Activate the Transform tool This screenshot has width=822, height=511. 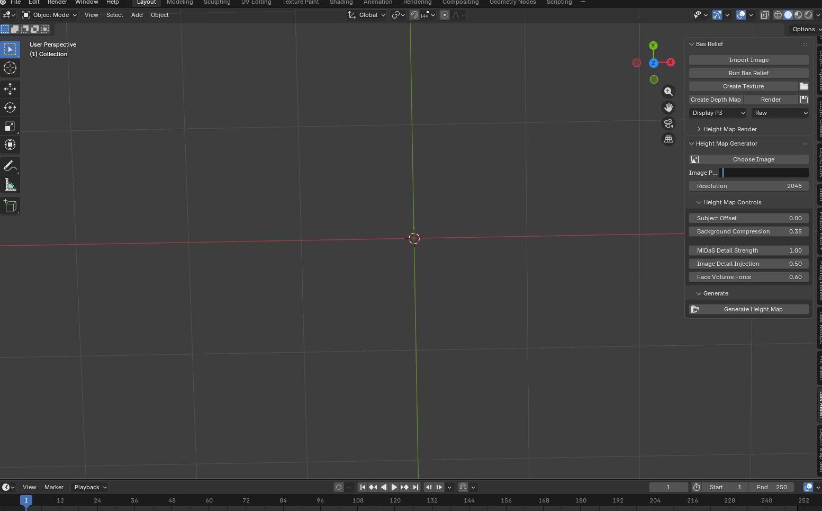(10, 145)
